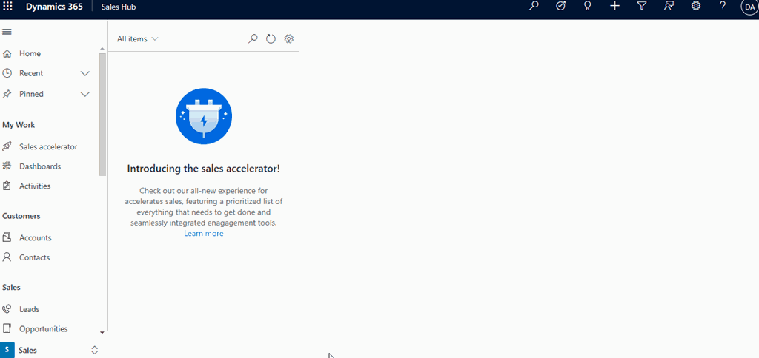Click the Learn more link

point(203,233)
